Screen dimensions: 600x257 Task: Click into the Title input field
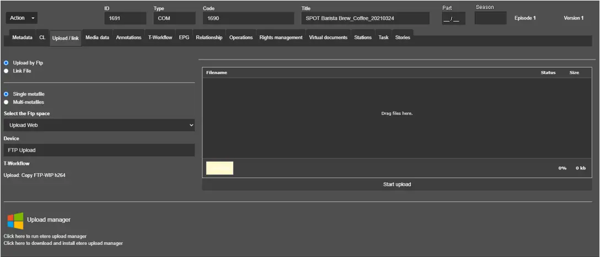pyautogui.click(x=365, y=18)
